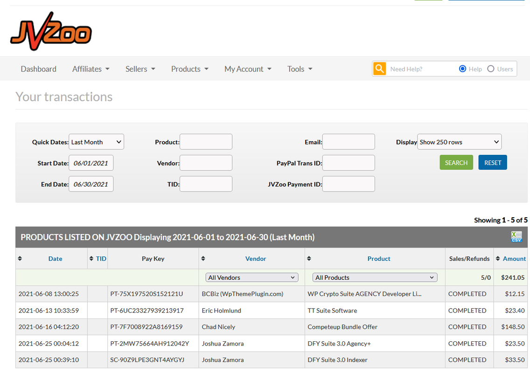Screen dimensions: 530x373
Task: Click date 2021-06-13 10:33:59
Action: tap(49, 311)
